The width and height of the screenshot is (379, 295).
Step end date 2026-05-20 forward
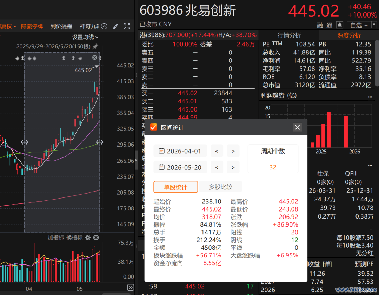[x=233, y=167]
